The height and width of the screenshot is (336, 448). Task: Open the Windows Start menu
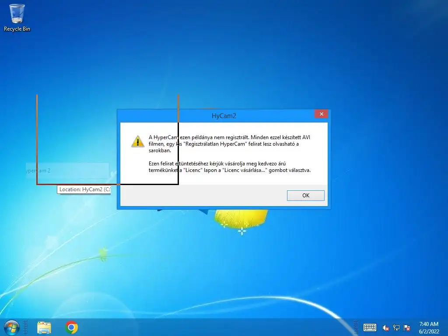11,327
